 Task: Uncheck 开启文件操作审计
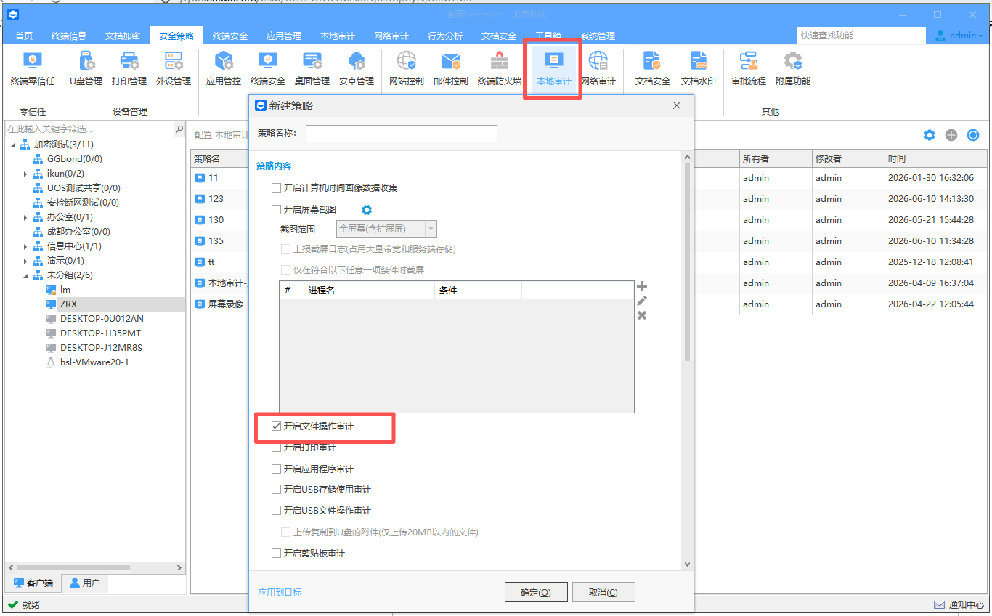(276, 426)
